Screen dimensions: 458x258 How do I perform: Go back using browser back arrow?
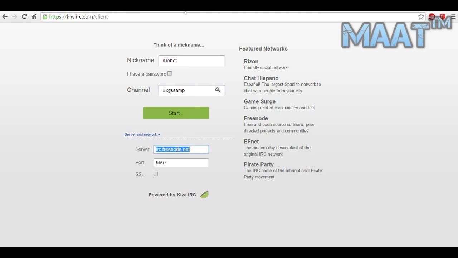[x=5, y=17]
